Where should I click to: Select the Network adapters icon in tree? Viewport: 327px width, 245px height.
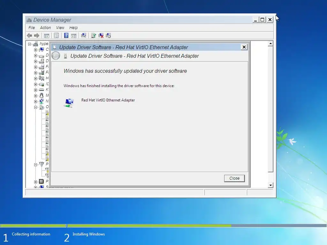click(42, 101)
